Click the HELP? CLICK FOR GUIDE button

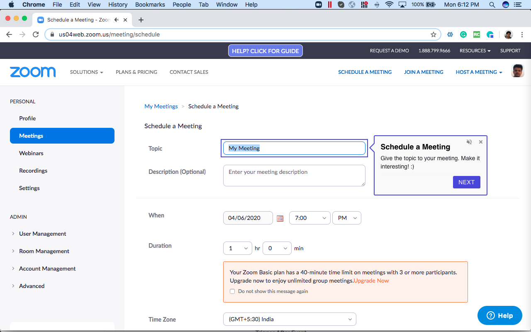[x=265, y=51]
